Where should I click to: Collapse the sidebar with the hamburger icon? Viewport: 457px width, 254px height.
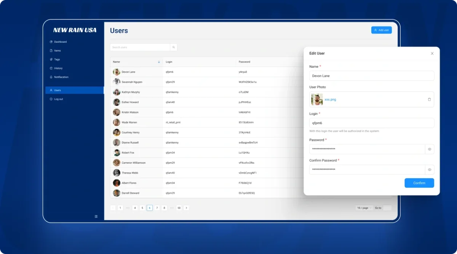(x=96, y=216)
